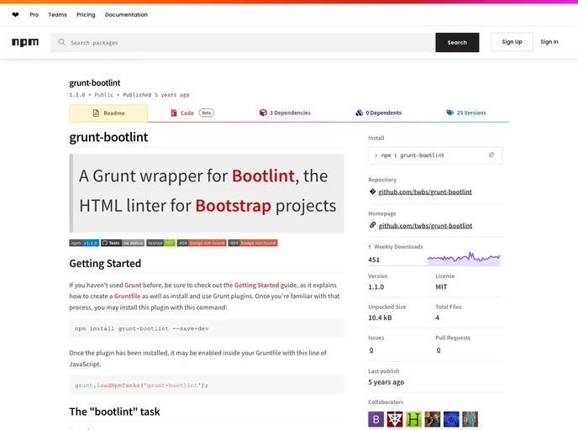Click the npm v1.1.0 badge
578x430 pixels.
84,243
